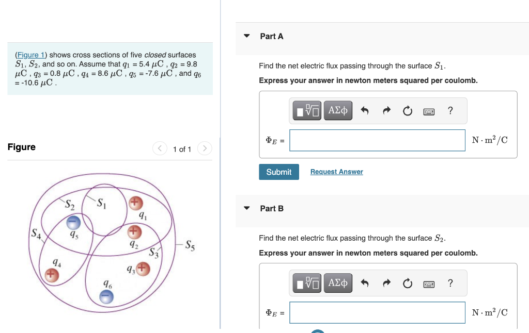Click the redo arrow in Part A toolbar
The height and width of the screenshot is (333, 529).
coord(386,110)
